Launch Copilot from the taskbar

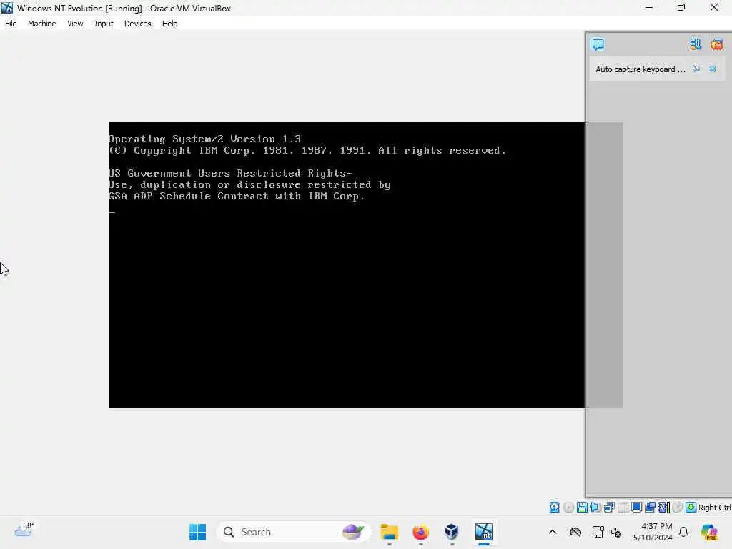tap(709, 532)
